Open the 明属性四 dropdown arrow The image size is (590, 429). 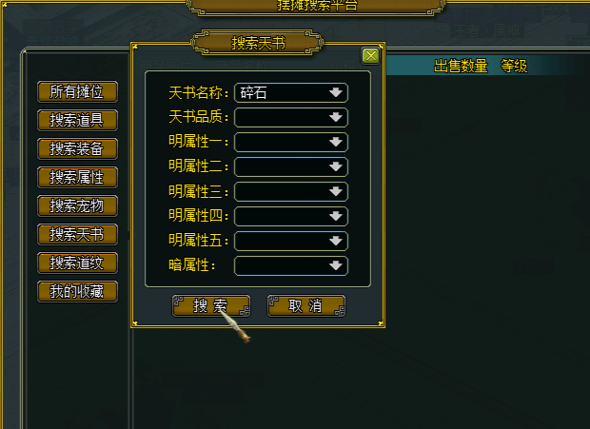pos(336,216)
